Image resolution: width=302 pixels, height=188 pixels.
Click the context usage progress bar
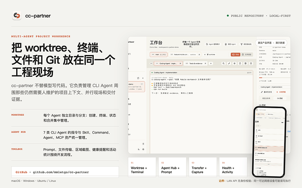275,78
